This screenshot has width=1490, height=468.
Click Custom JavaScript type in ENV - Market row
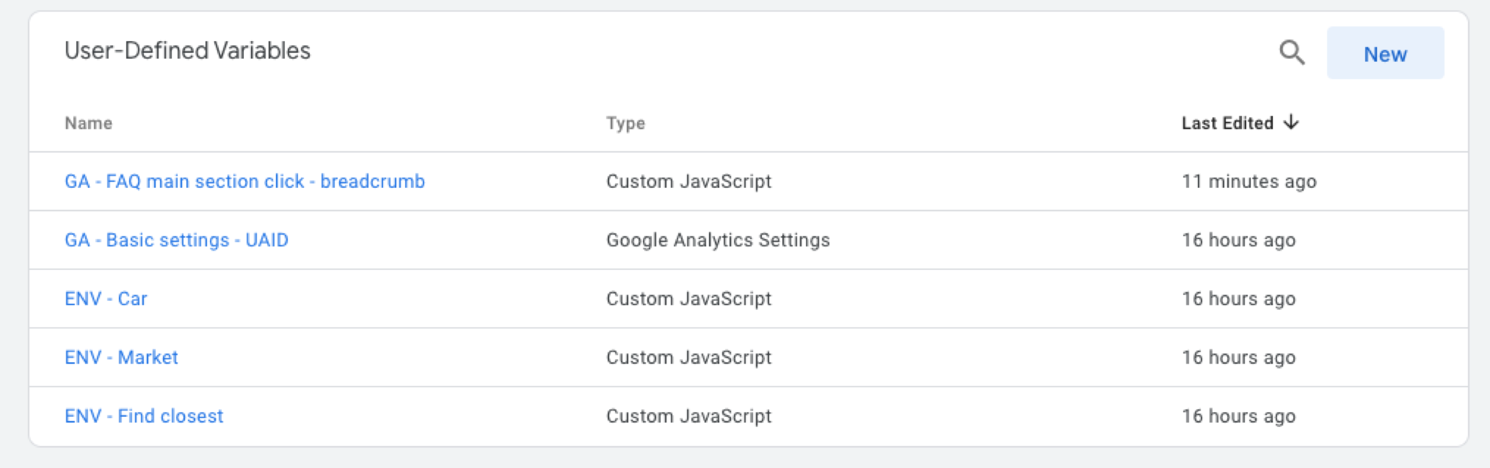tap(689, 358)
